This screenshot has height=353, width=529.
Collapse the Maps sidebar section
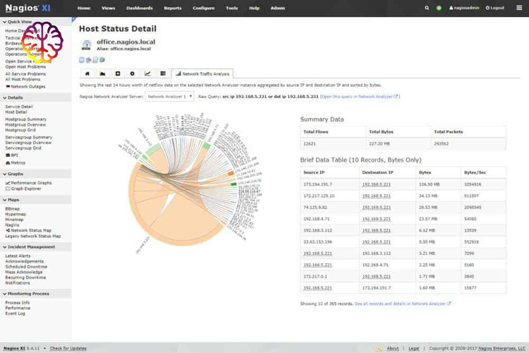pos(11,200)
